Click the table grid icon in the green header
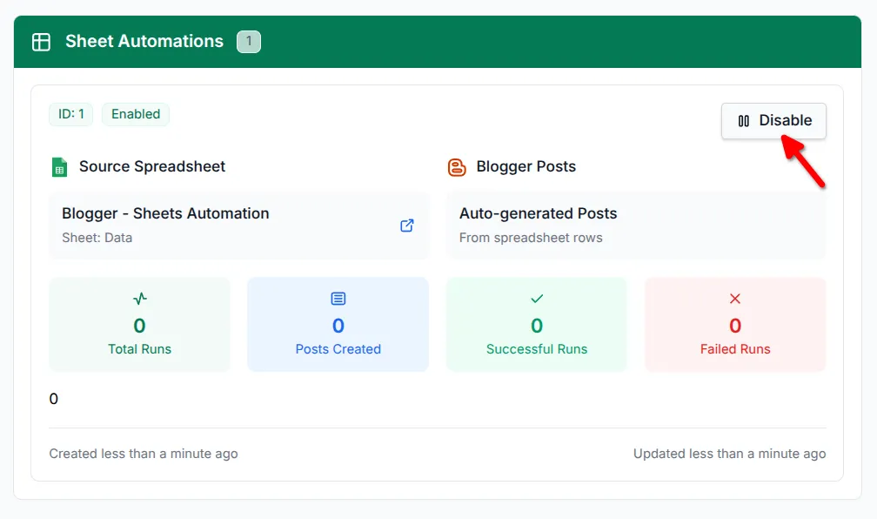The height and width of the screenshot is (519, 877). pos(40,41)
